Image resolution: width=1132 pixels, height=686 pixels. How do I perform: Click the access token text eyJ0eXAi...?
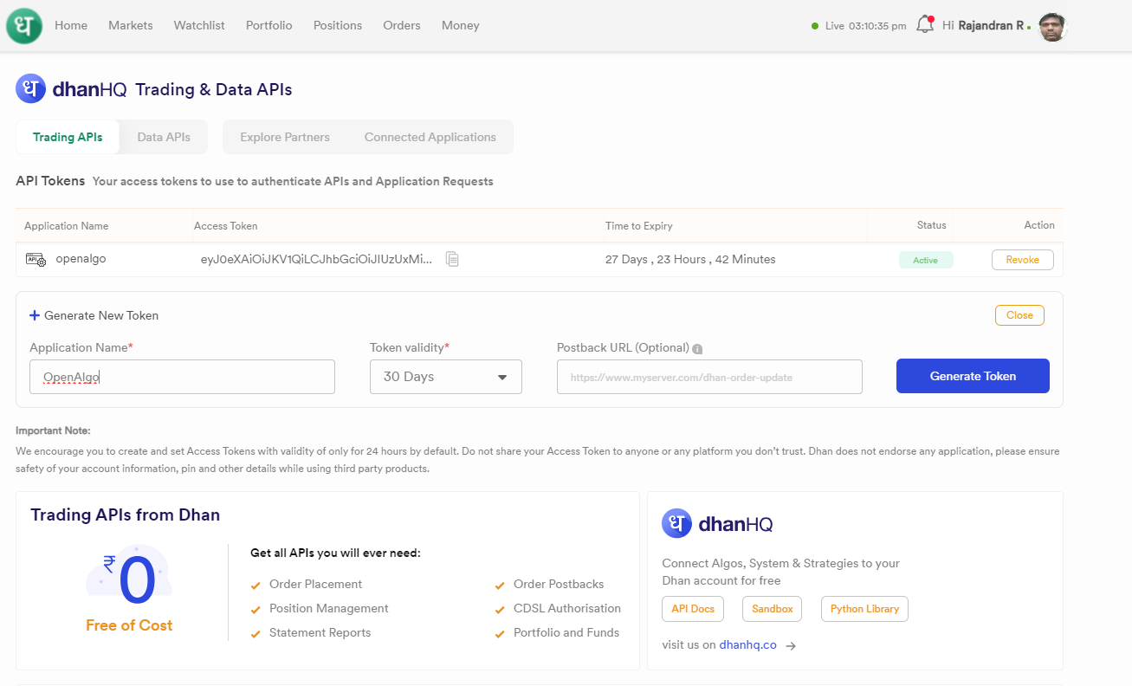pos(316,259)
